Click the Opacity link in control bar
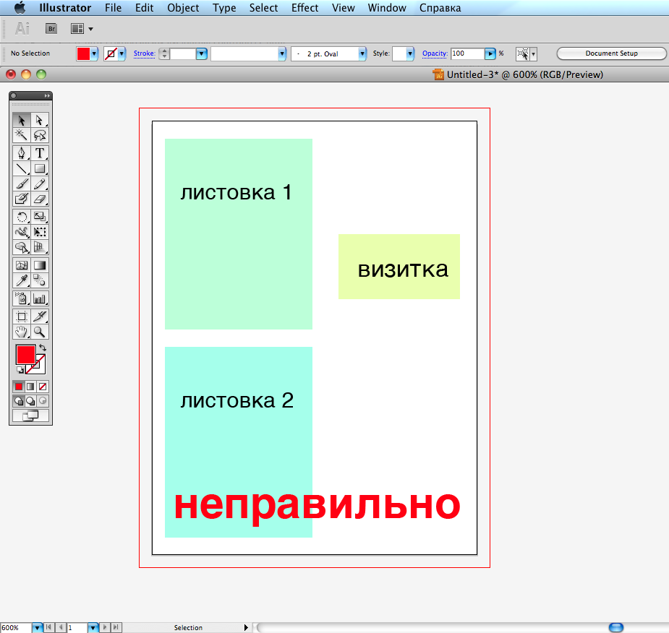The width and height of the screenshot is (669, 633). pyautogui.click(x=435, y=53)
